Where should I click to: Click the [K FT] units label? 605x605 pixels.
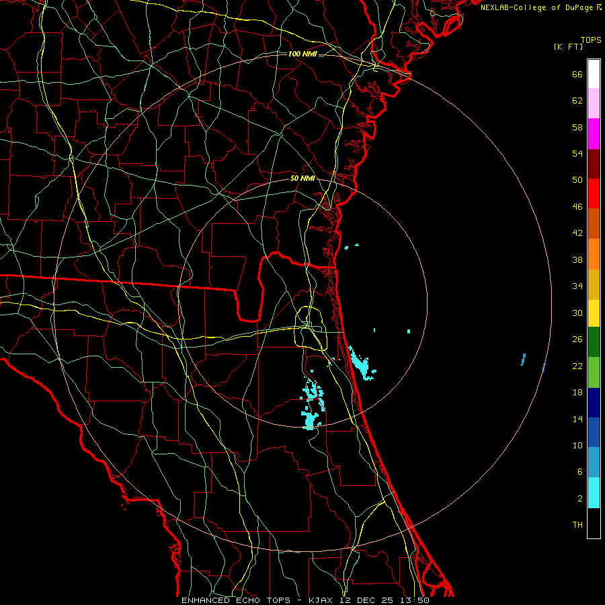coord(568,46)
